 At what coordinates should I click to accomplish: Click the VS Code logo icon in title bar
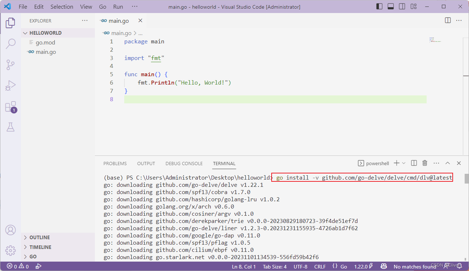8,7
